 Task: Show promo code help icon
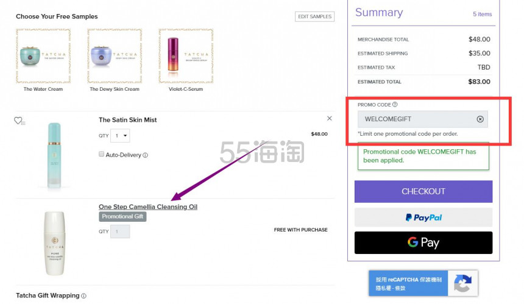click(395, 105)
